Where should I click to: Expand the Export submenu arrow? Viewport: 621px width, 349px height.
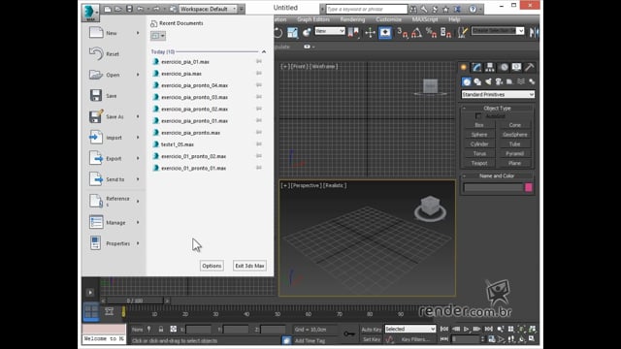(x=138, y=158)
